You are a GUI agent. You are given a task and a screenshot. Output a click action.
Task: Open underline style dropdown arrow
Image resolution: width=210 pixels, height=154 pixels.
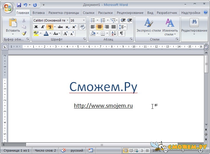click(55, 27)
